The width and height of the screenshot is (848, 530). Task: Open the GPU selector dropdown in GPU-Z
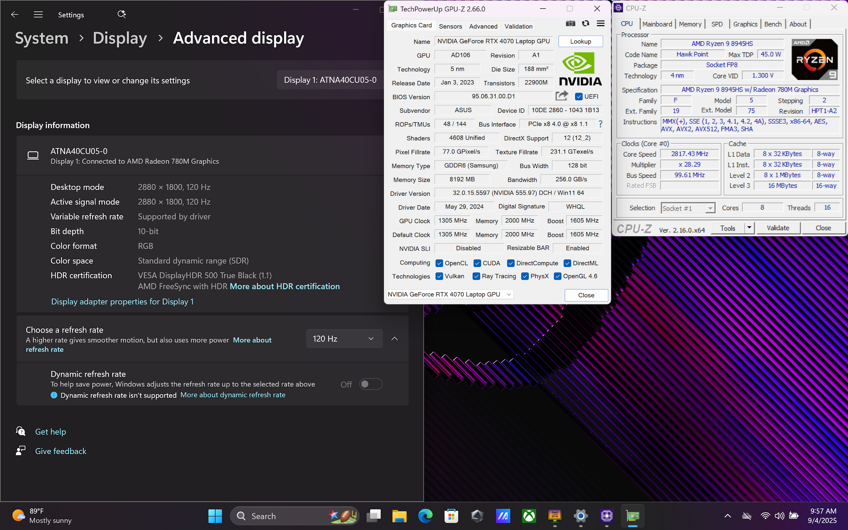coord(450,294)
